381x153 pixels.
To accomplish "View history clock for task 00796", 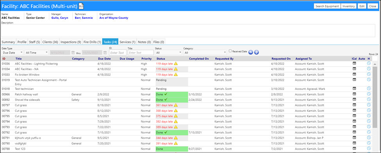I will [x=368, y=111].
